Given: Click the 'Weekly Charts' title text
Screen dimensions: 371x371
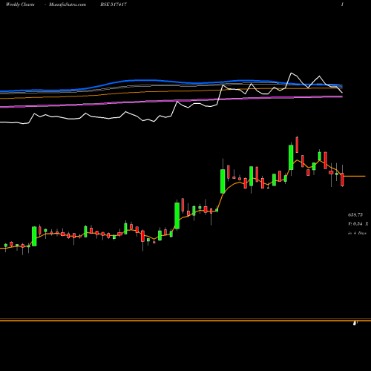Looking at the screenshot, I should pyautogui.click(x=20, y=4).
